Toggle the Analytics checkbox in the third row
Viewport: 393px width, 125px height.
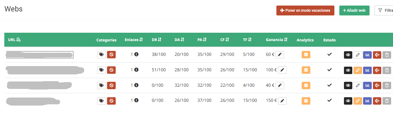tap(306, 85)
